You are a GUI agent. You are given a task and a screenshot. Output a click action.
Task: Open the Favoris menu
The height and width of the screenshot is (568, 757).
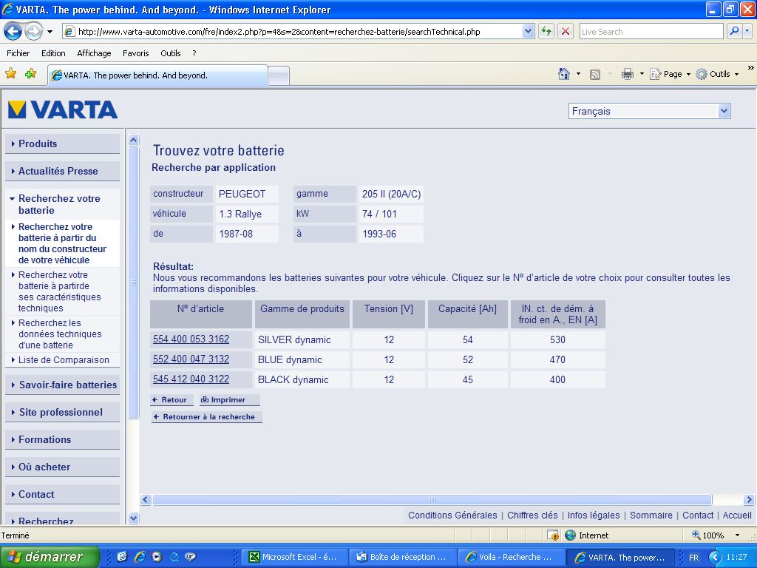pos(135,53)
